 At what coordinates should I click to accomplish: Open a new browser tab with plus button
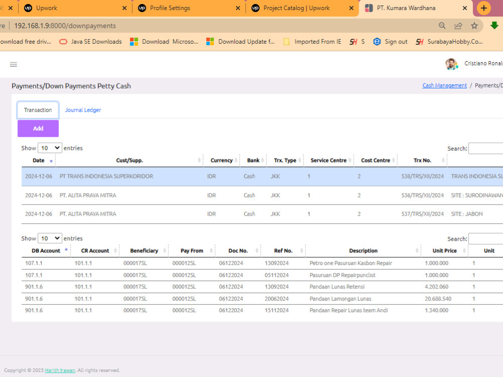coord(484,8)
